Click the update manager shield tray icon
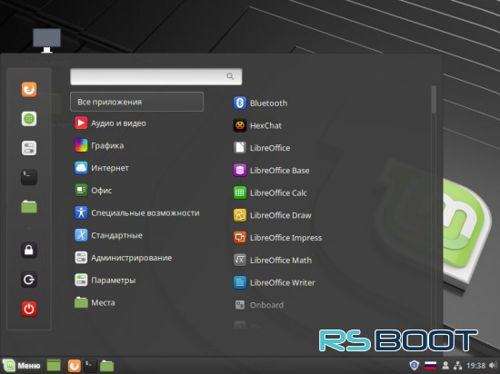 pos(414,365)
